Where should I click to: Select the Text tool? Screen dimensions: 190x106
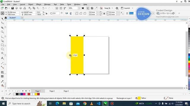[x=2, y=58]
